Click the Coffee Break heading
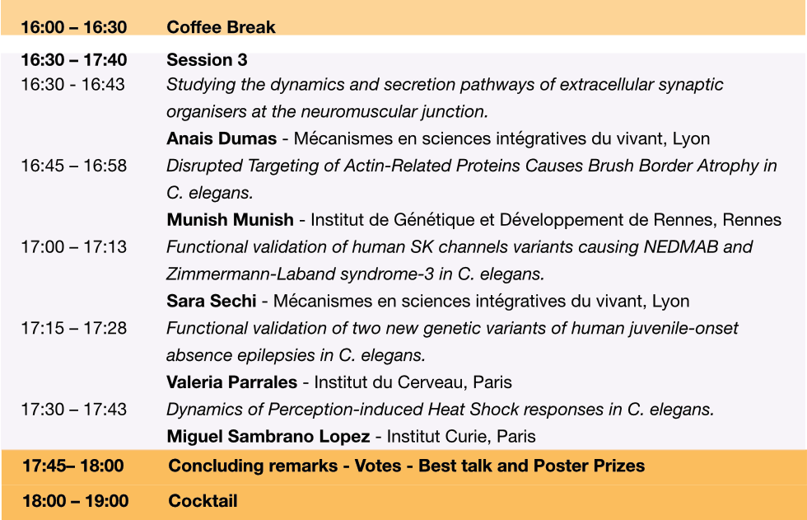 [x=221, y=27]
